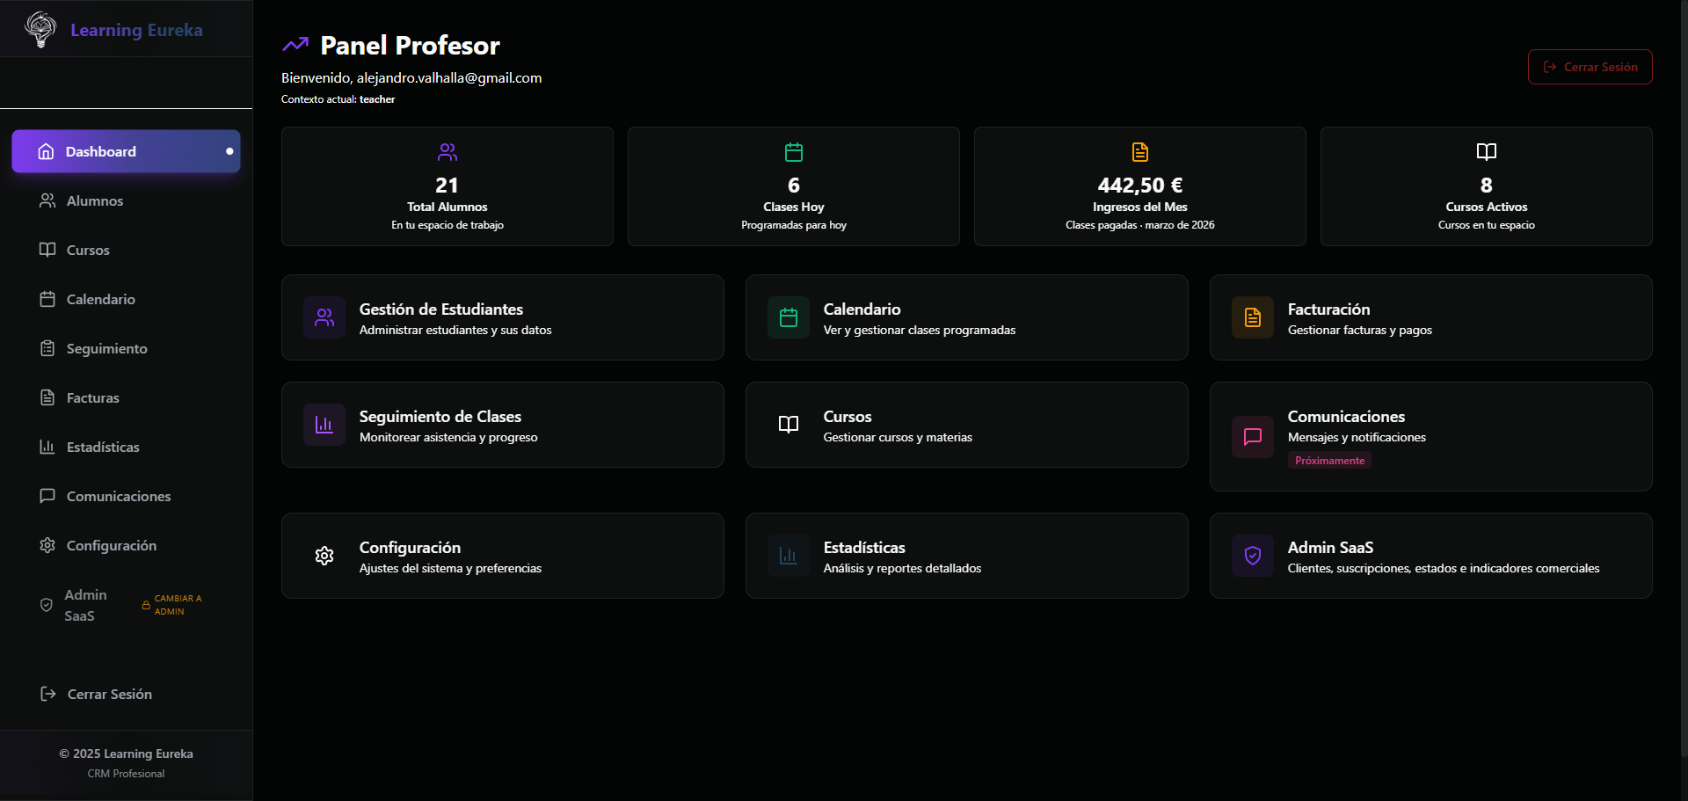
Task: Click the Alumnos people icon
Action: coord(47,200)
